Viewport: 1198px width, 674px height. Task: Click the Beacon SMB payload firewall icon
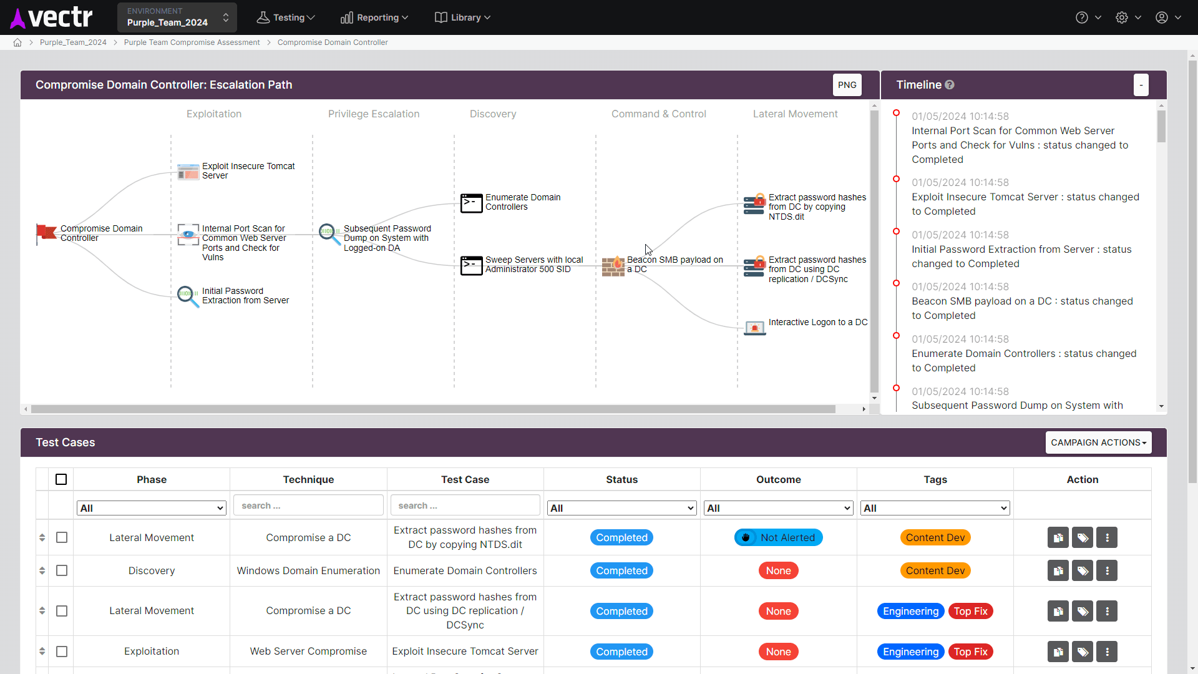613,266
